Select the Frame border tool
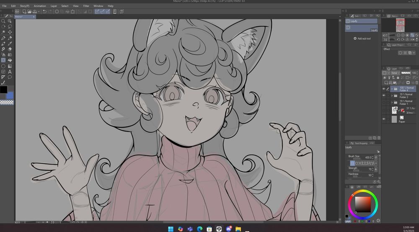The image size is (419, 232). [x=3, y=72]
